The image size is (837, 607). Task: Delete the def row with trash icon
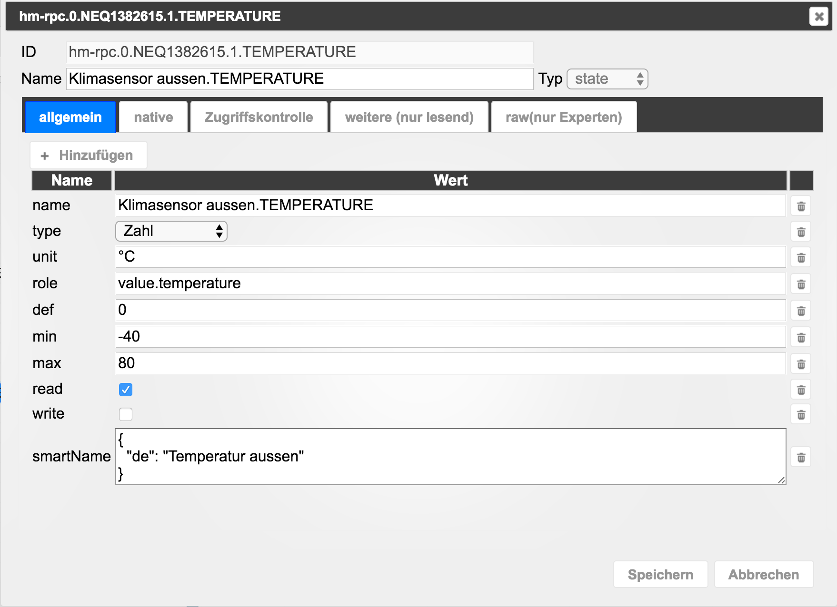pyautogui.click(x=801, y=311)
